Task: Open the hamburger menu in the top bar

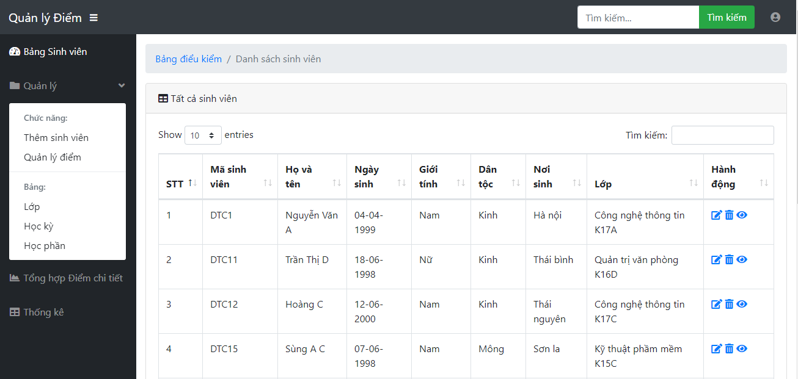Action: (93, 17)
